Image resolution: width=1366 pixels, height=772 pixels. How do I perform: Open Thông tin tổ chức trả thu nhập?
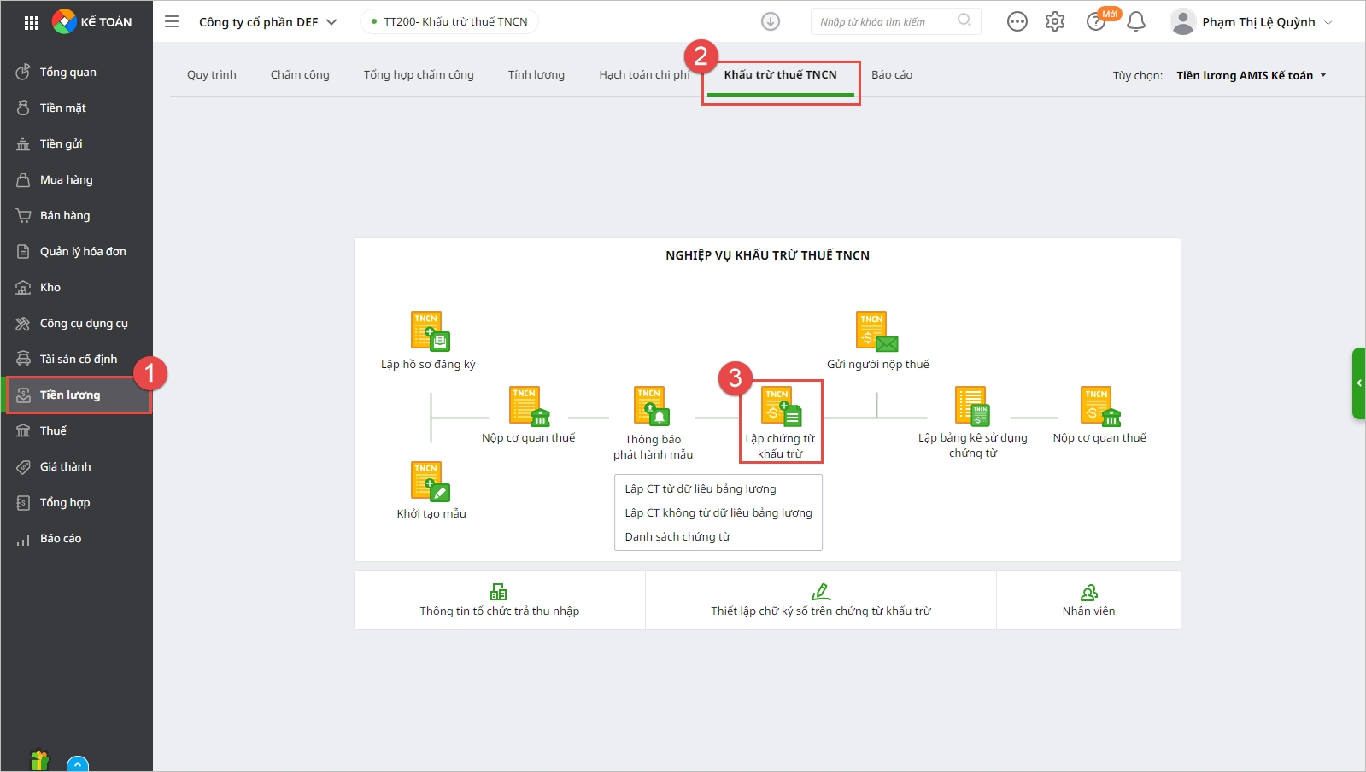pos(500,600)
